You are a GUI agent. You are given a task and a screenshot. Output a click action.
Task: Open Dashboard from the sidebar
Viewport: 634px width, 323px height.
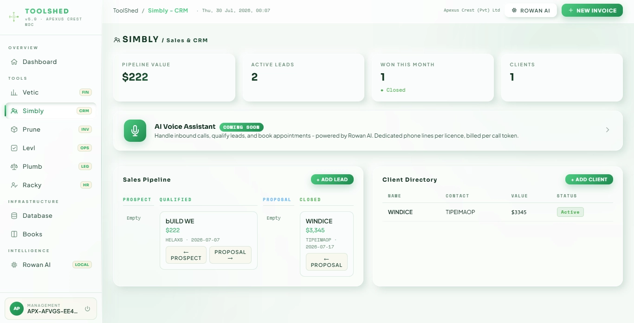tap(51, 62)
